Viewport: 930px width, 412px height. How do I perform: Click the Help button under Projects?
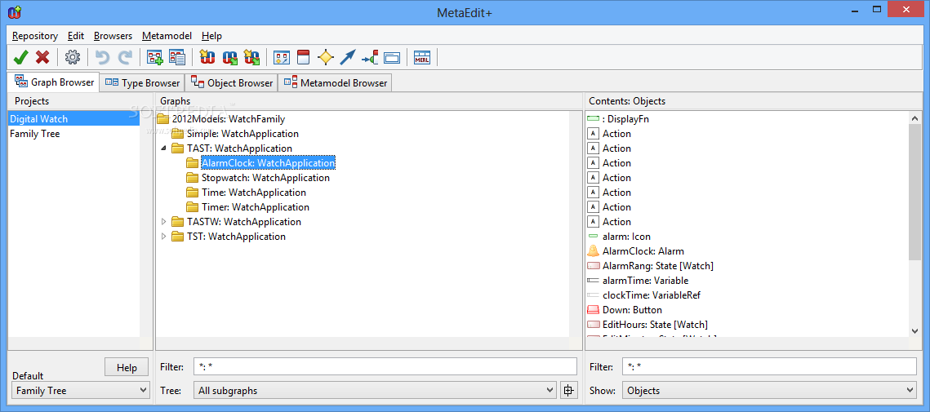point(127,368)
